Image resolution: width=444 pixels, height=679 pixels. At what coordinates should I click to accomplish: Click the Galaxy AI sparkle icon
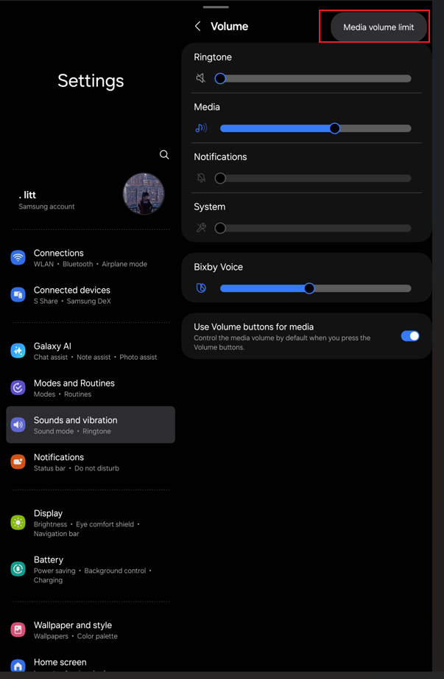[x=18, y=350]
